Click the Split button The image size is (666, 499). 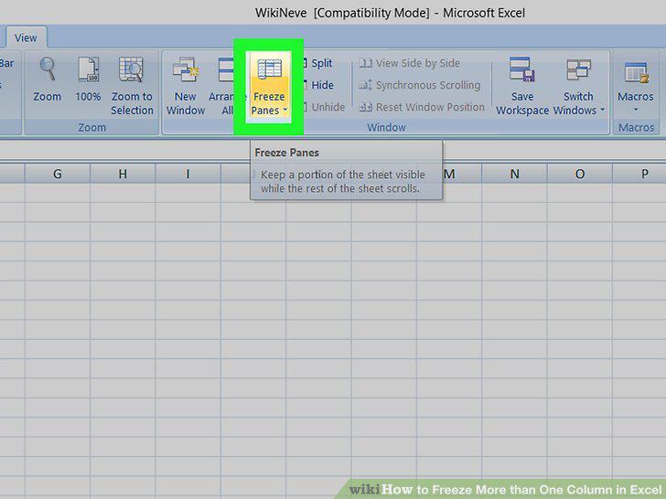pos(317,63)
